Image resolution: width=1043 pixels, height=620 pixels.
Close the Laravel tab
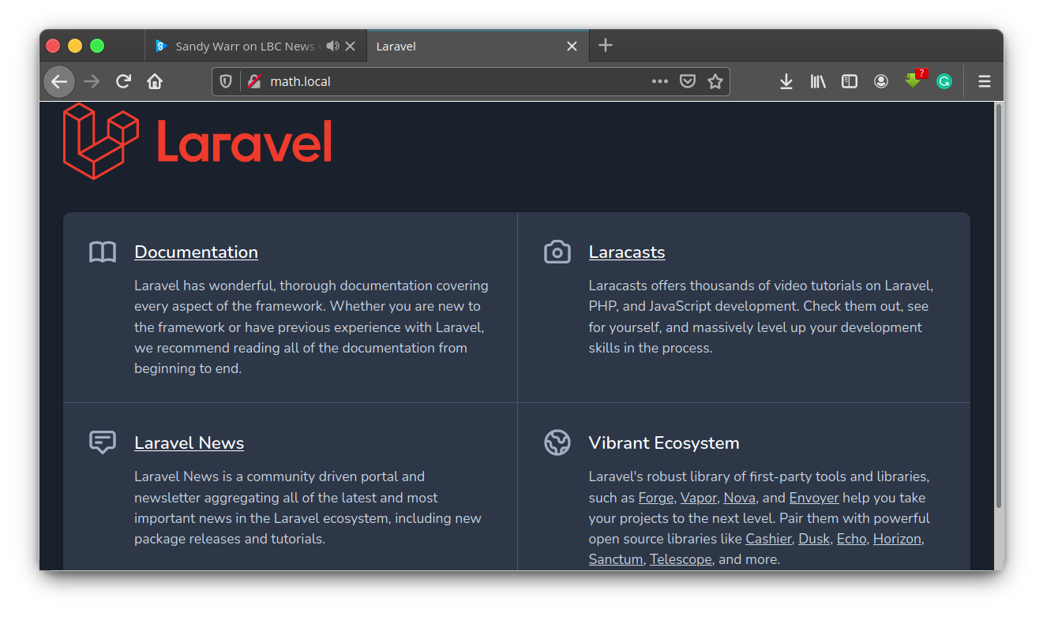click(572, 47)
